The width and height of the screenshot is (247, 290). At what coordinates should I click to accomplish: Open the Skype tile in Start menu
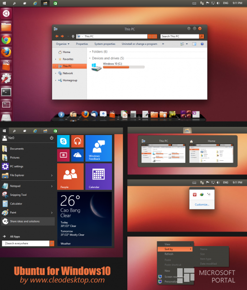point(63,141)
